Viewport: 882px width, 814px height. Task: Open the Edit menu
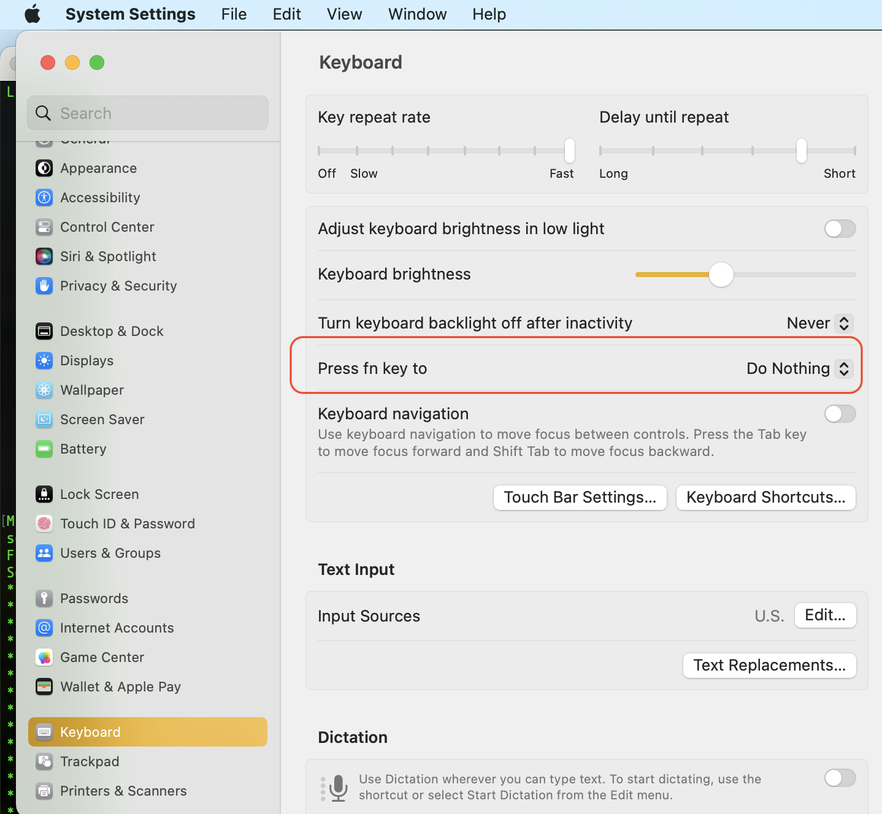pyautogui.click(x=287, y=14)
